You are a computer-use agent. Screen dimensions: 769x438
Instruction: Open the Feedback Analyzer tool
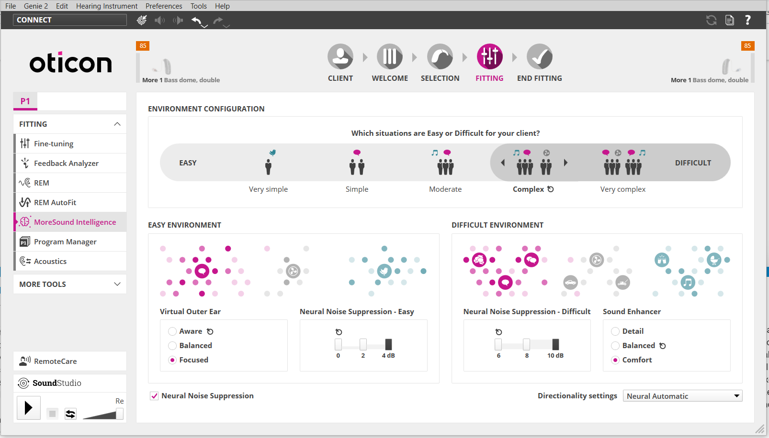[66, 164]
